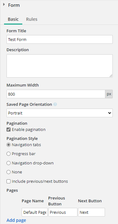The image size is (118, 224).
Task: Select Navigation tabs radio option
Action: point(9,145)
